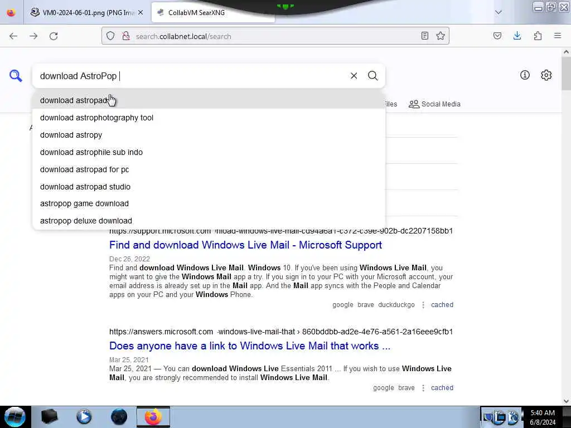Go forward with the browser forward arrow

point(33,36)
